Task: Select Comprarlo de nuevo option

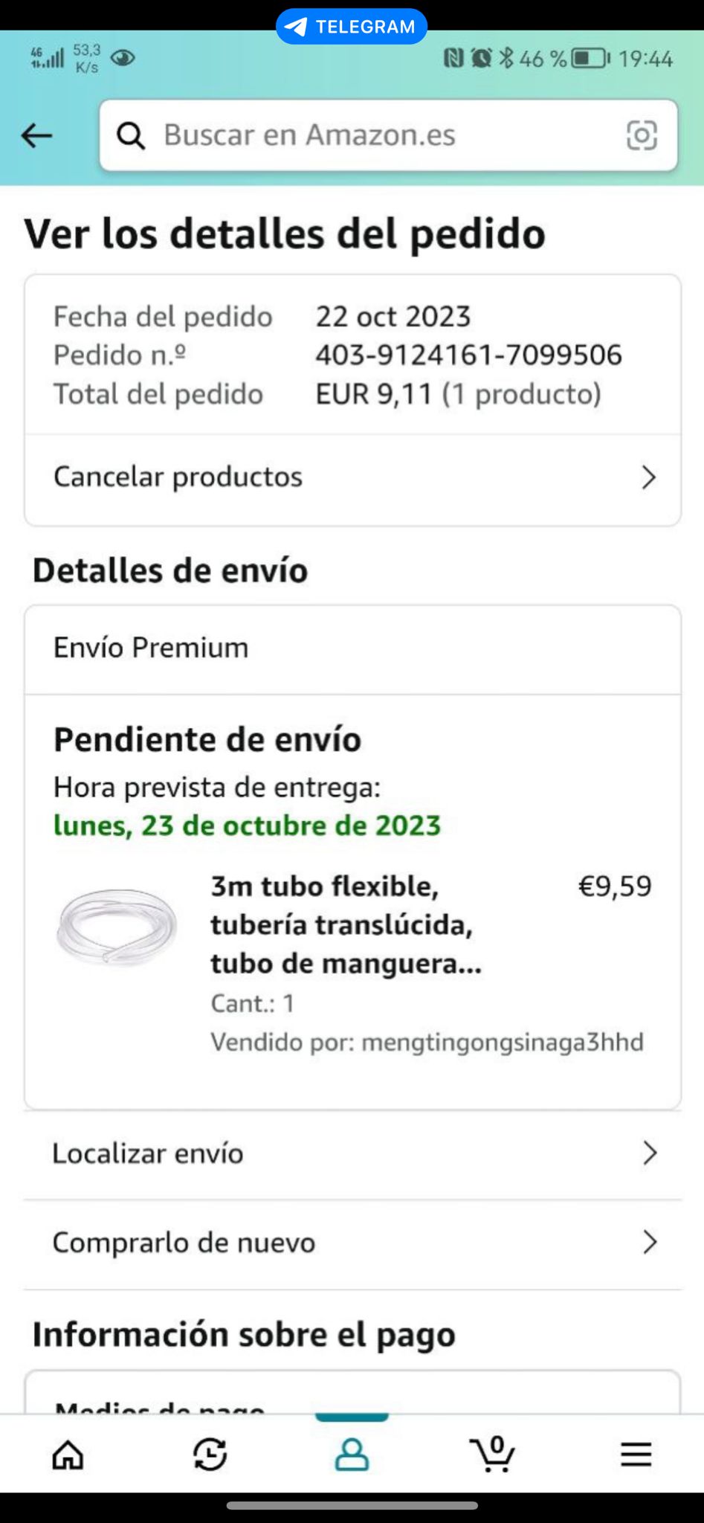Action: pos(184,1243)
